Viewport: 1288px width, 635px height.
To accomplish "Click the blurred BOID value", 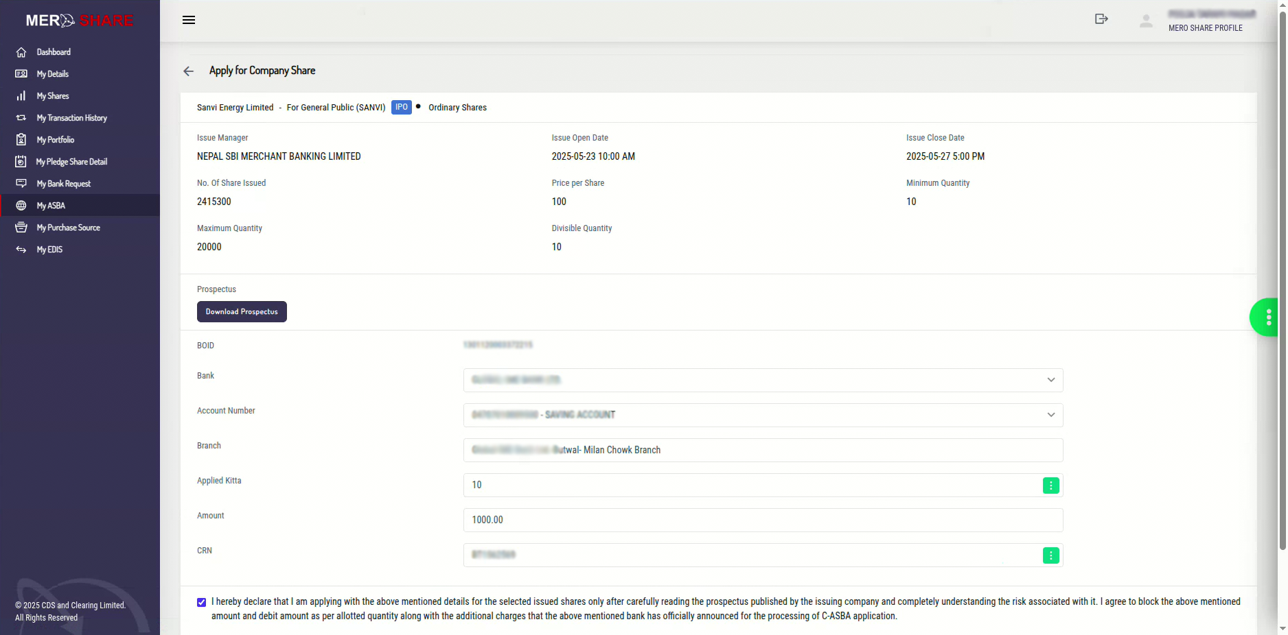I will pyautogui.click(x=498, y=345).
